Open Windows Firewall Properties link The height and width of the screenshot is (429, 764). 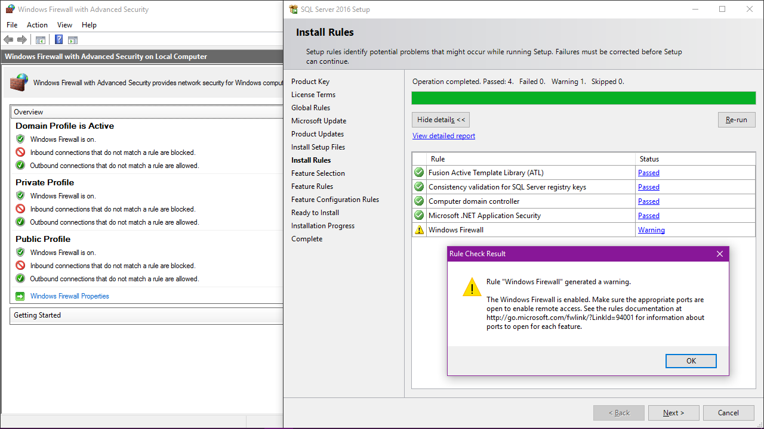(70, 296)
